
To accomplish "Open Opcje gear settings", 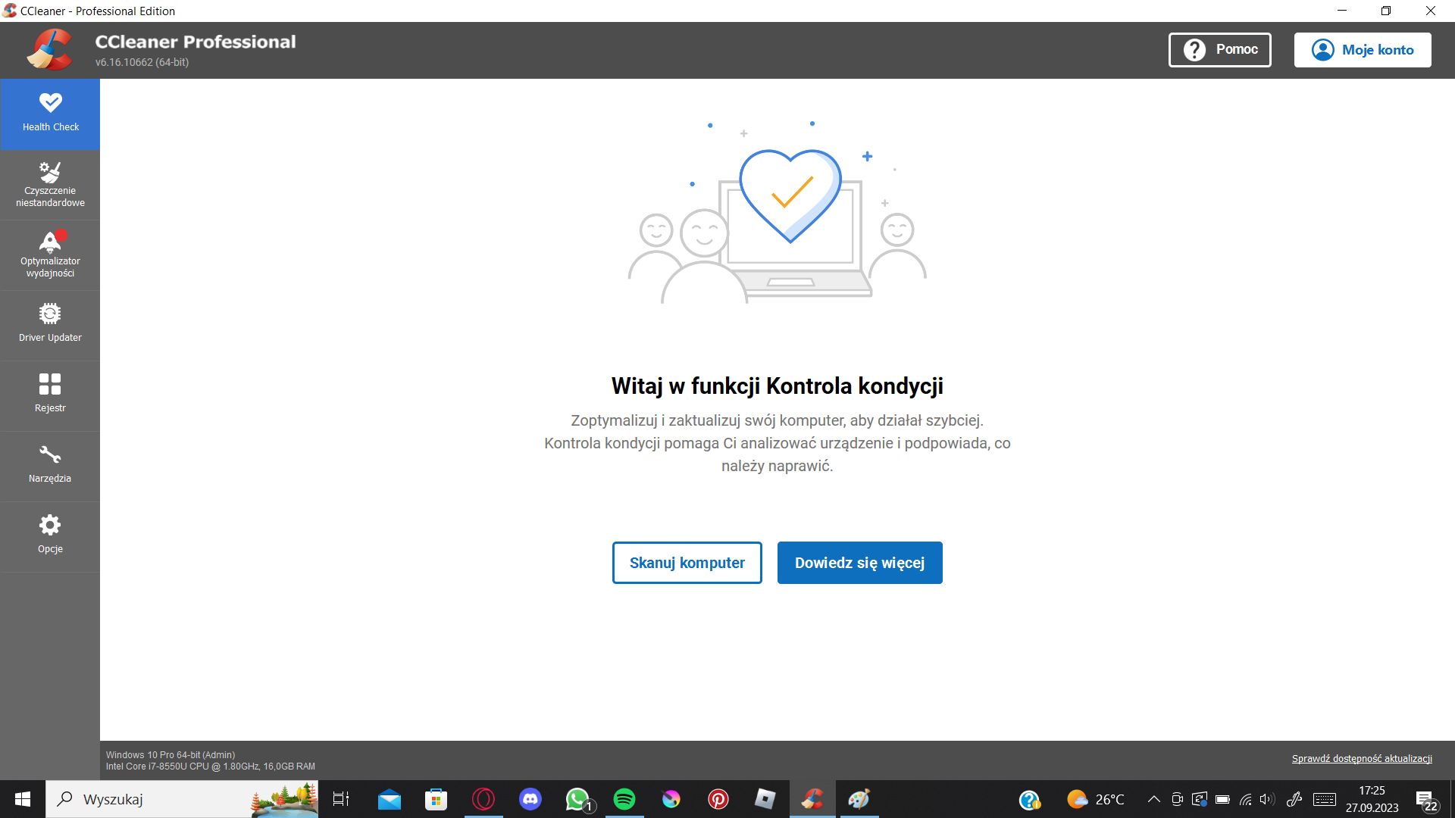I will point(50,535).
